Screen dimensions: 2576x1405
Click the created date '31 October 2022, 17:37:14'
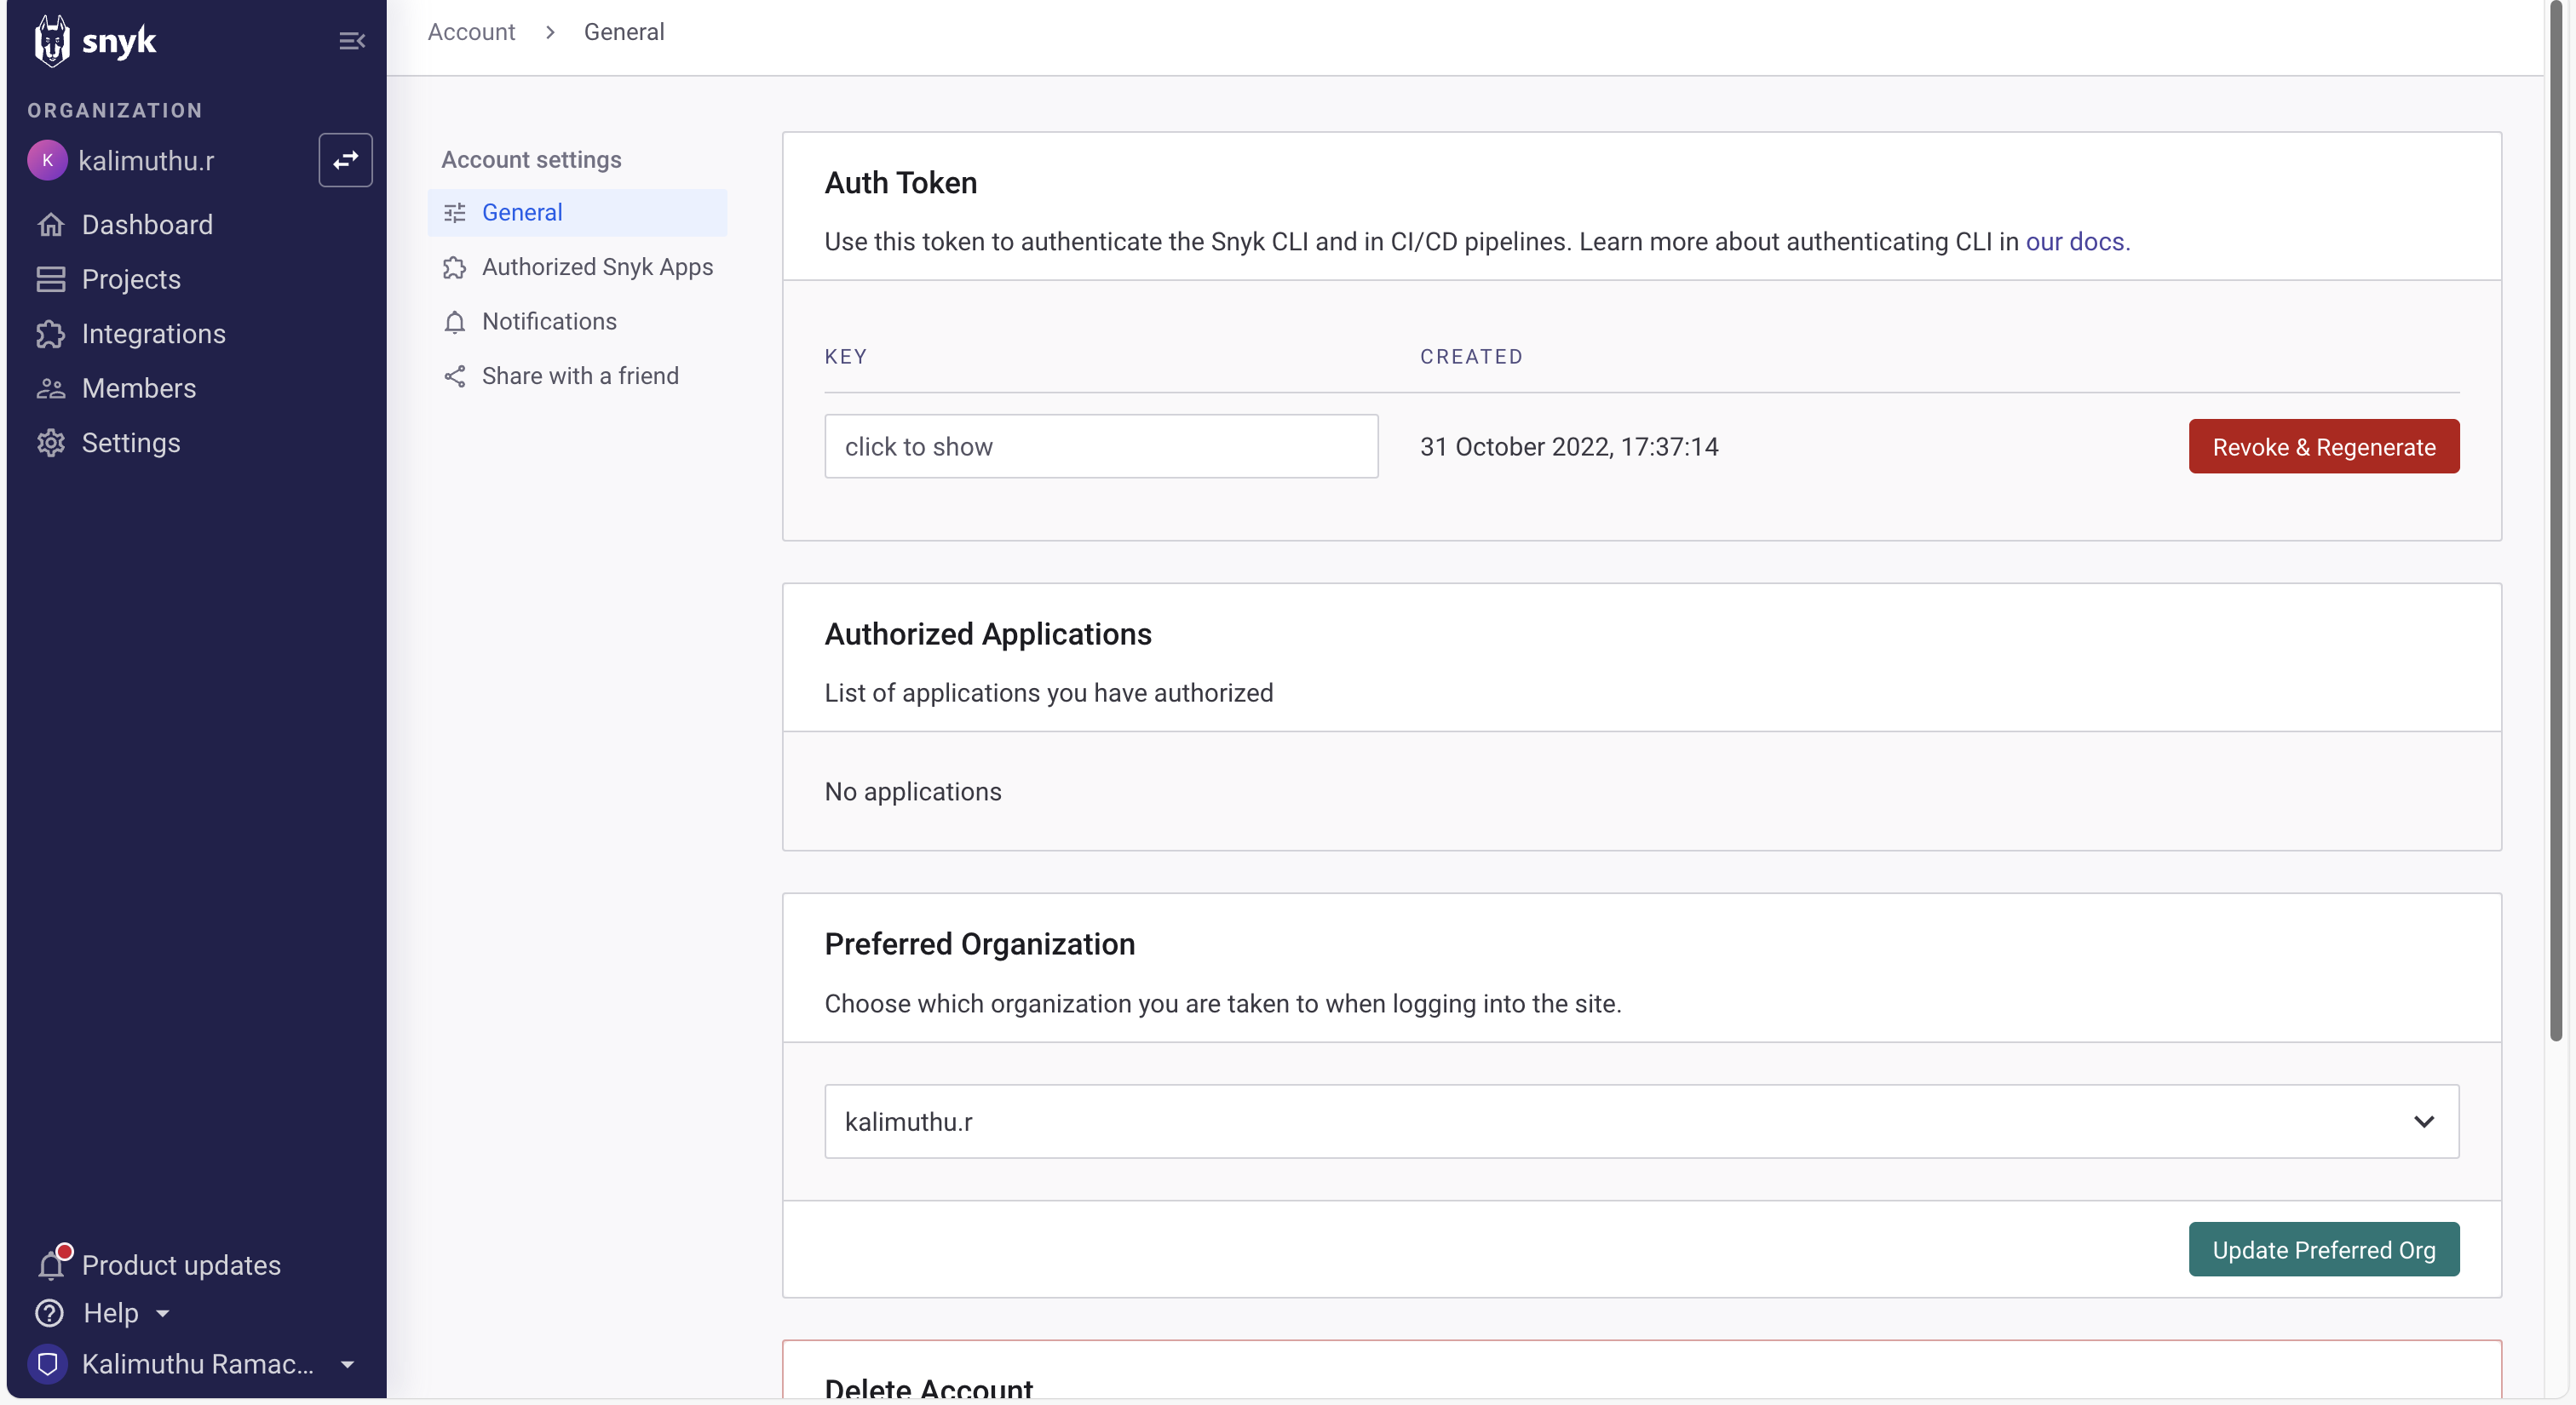click(x=1569, y=447)
